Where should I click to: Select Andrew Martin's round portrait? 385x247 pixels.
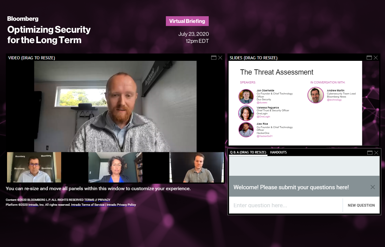(316, 95)
